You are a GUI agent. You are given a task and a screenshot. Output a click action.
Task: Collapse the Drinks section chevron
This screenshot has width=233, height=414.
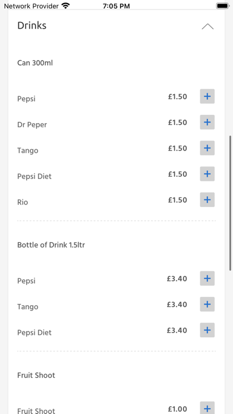coord(207,26)
